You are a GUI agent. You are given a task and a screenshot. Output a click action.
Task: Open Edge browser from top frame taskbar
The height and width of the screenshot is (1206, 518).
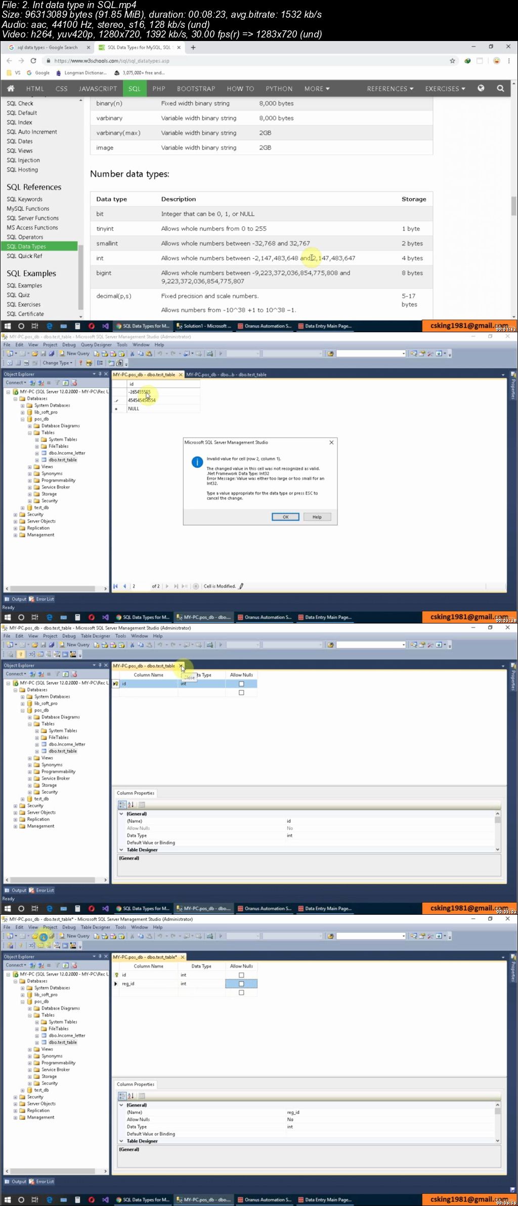click(50, 326)
